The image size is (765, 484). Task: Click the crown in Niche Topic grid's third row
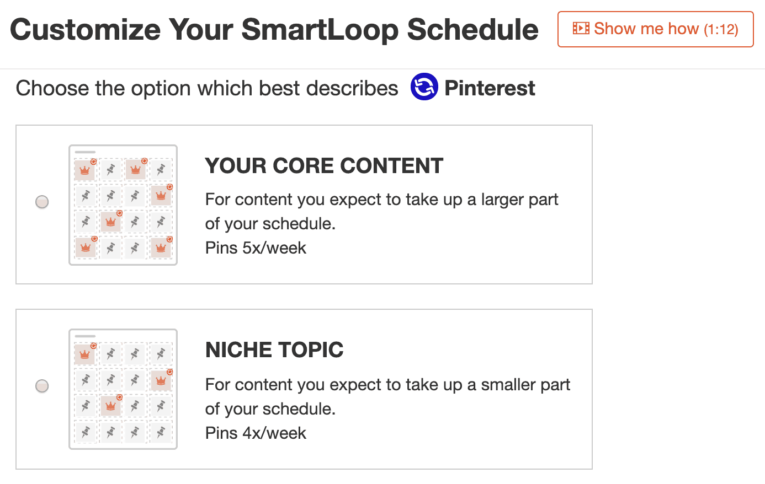click(110, 406)
